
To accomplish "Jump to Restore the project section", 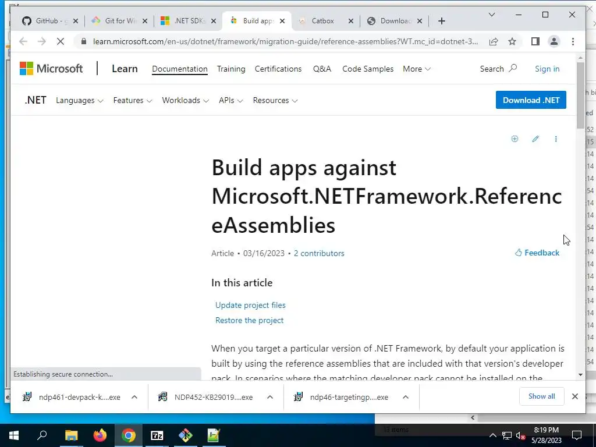I will pyautogui.click(x=249, y=321).
